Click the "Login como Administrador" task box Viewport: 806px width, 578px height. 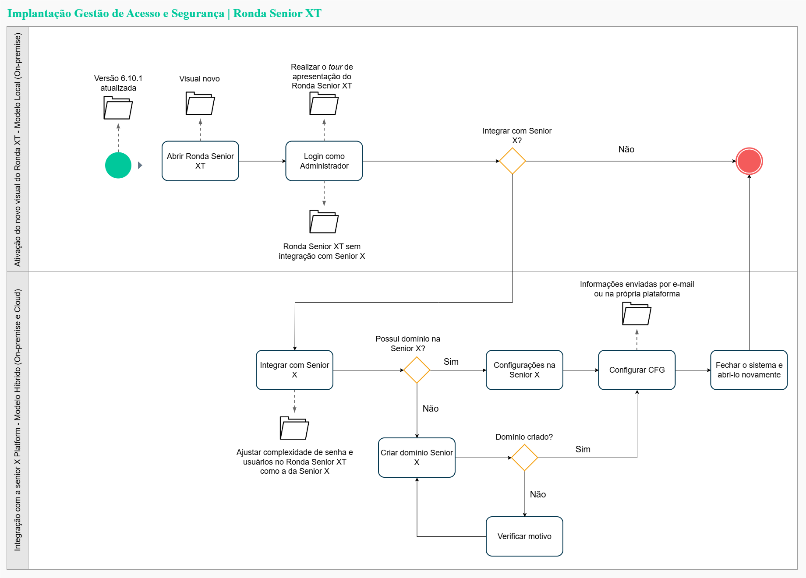(324, 161)
